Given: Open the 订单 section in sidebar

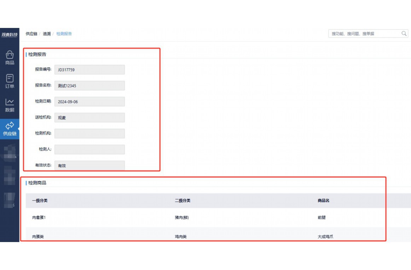Looking at the screenshot, I should 10,81.
